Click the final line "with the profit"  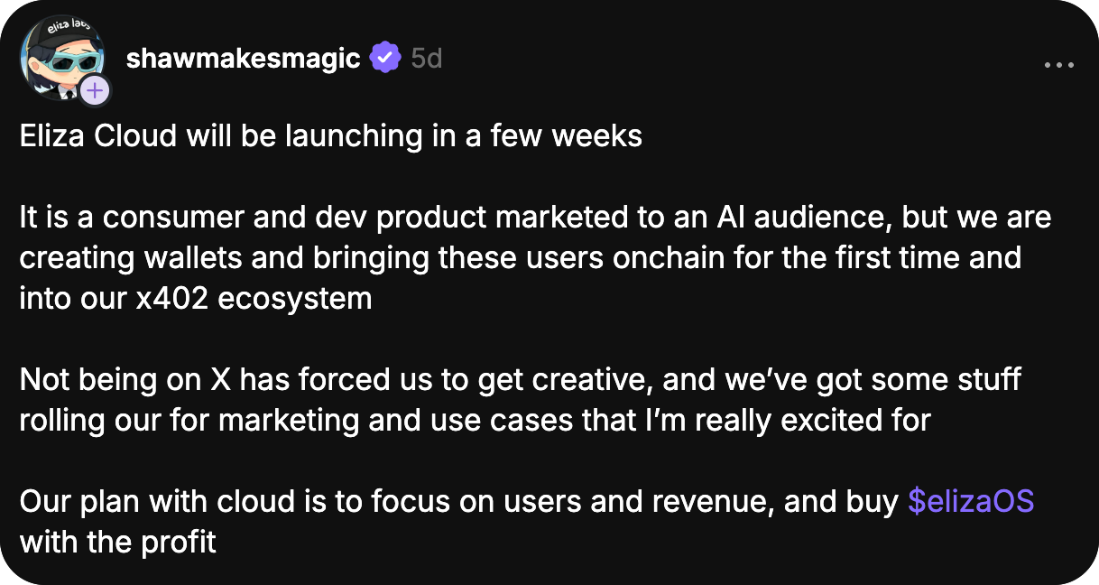[x=118, y=543]
